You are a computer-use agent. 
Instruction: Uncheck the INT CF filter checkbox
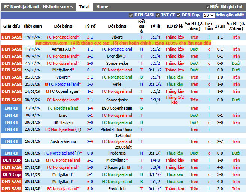coord(158,15)
